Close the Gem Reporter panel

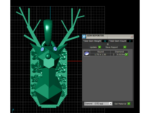tap(132, 36)
